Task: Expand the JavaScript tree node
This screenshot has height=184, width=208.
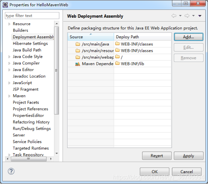Action: tap(9, 83)
